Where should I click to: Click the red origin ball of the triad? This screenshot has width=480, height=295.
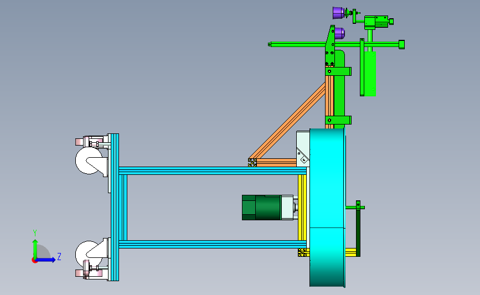tap(34, 260)
